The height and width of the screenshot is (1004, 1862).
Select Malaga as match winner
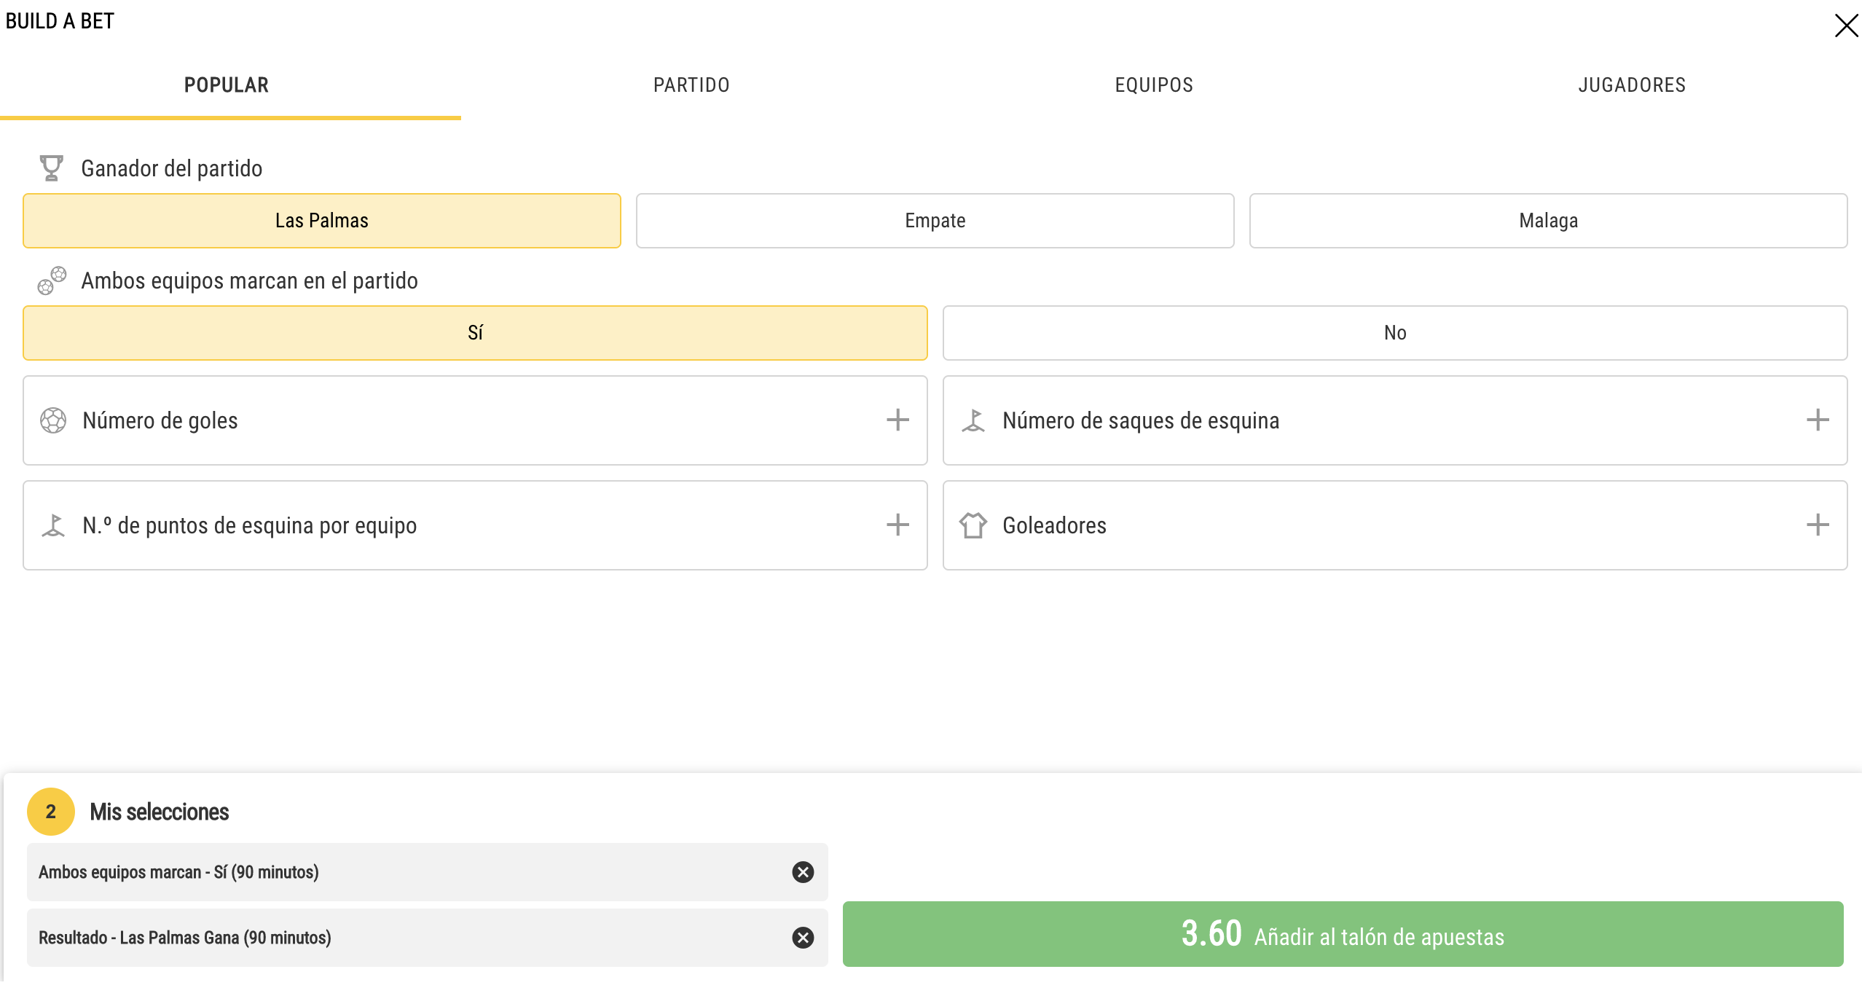1548,221
